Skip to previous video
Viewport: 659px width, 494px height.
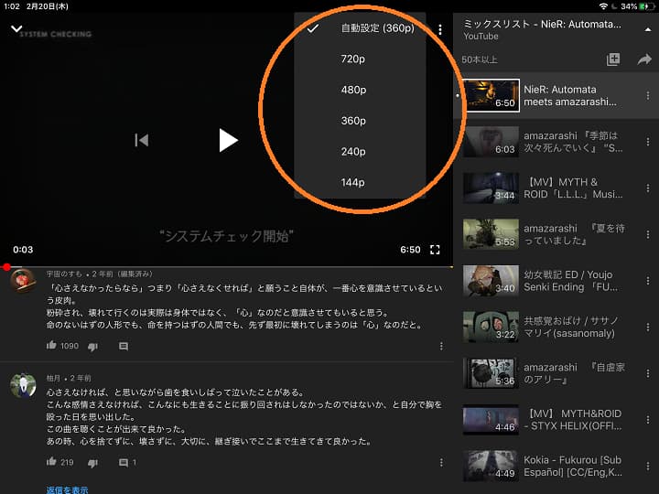pos(142,140)
